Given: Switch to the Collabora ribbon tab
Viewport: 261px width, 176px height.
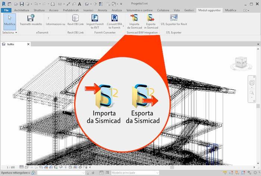Looking at the screenshot, I should click(x=163, y=10).
